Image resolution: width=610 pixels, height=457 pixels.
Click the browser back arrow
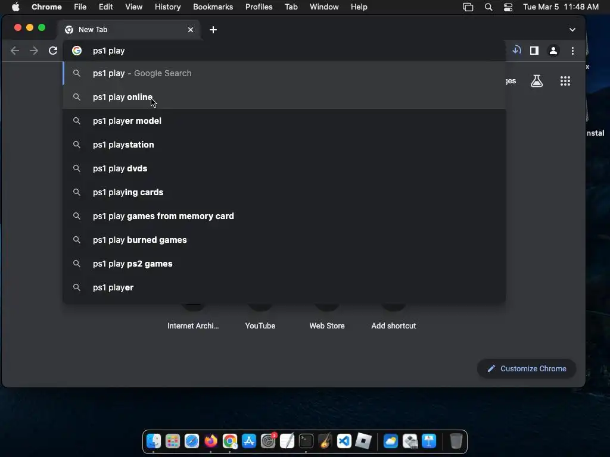coord(15,51)
